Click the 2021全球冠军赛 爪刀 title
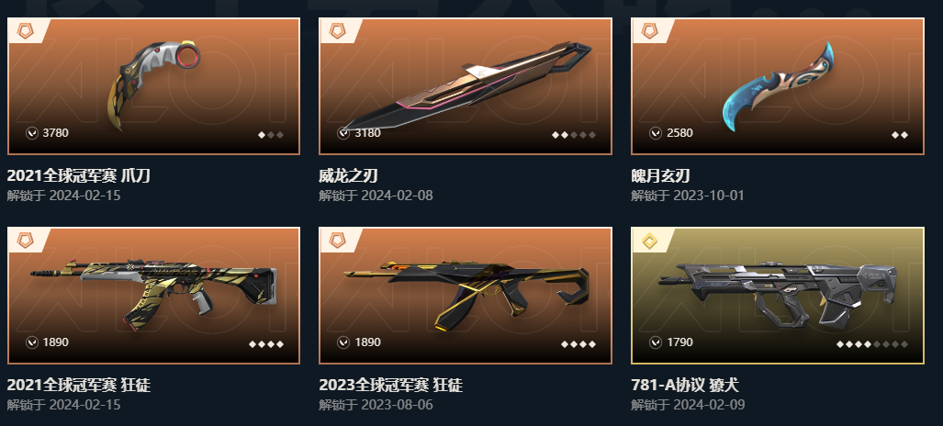 [79, 175]
